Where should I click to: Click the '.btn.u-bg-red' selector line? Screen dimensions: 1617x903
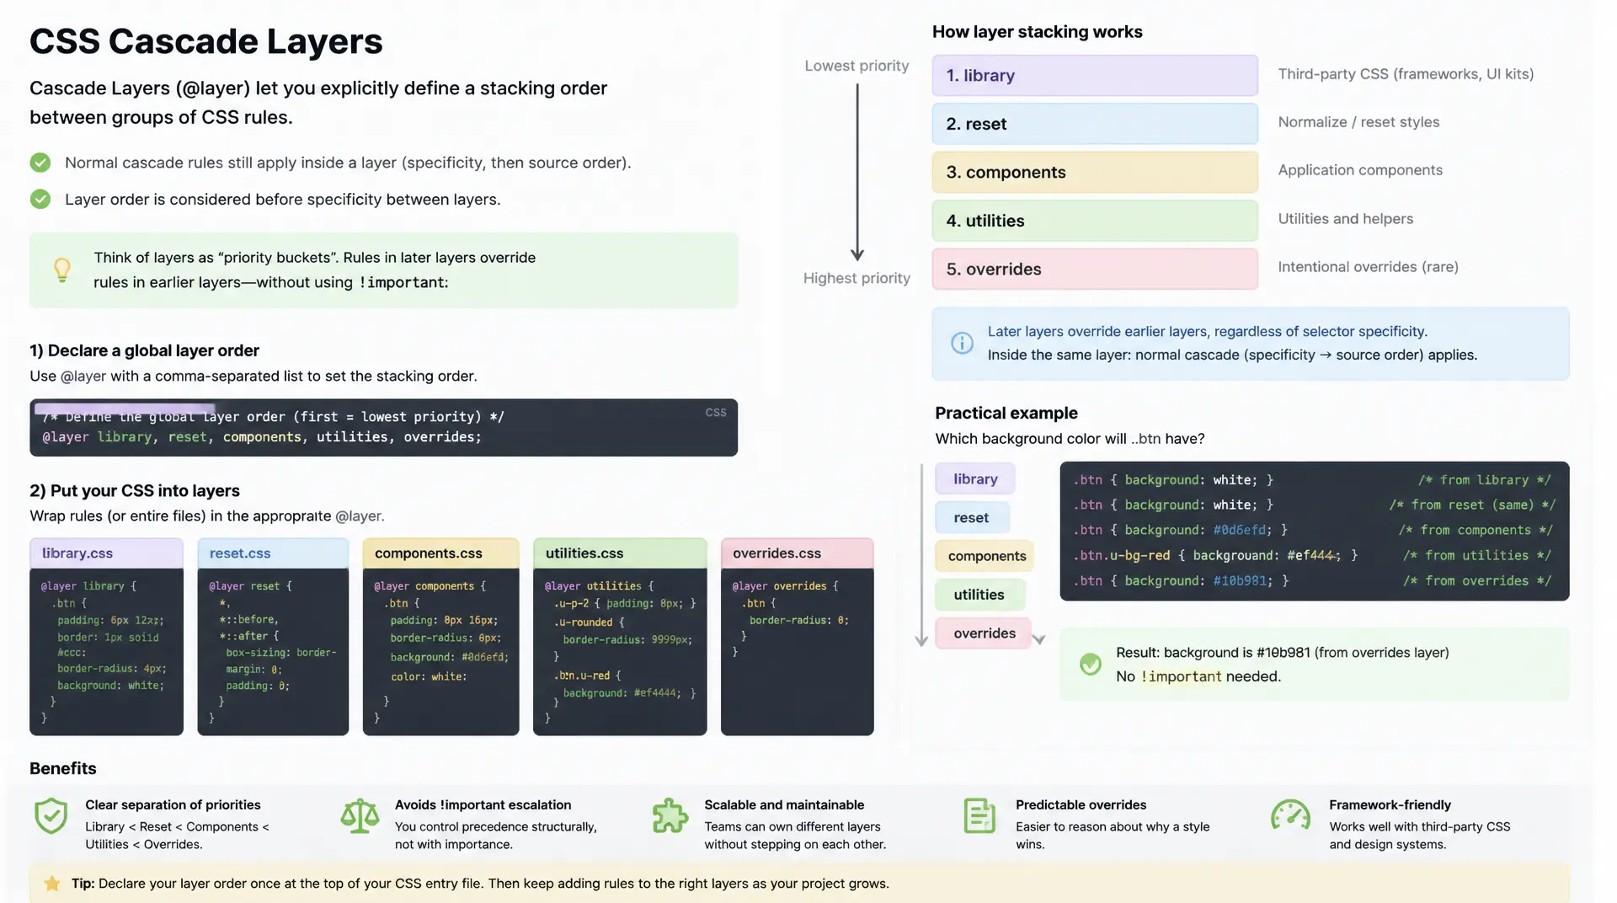(1215, 555)
